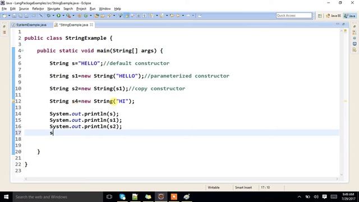Open the Debug dropdown arrow
Screen dimensions: 359x202
(53, 16)
